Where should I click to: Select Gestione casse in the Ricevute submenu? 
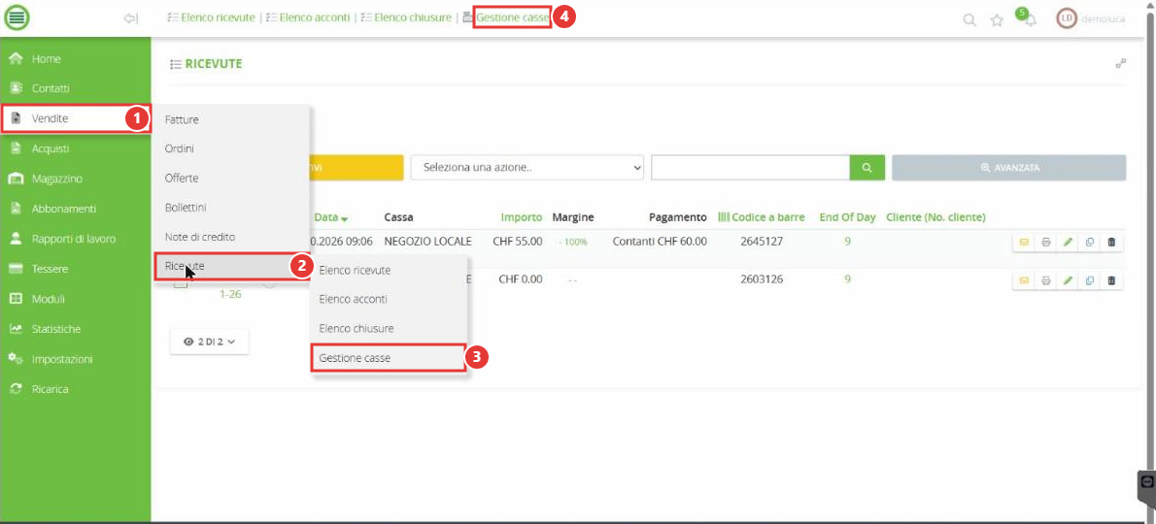[x=389, y=358]
